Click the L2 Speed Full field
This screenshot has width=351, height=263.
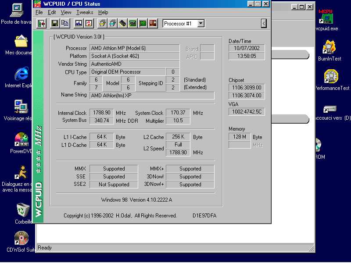(178, 145)
